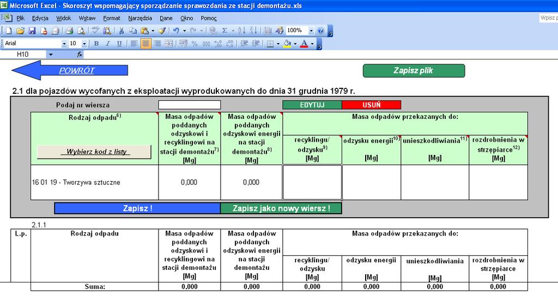Image resolution: width=558 pixels, height=301 pixels.
Task: Open the Narzędzia menu
Action: [140, 18]
